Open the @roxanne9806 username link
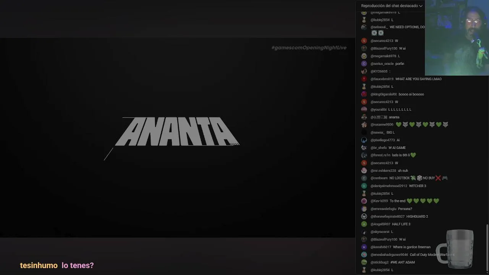The height and width of the screenshot is (275, 489). click(x=382, y=125)
